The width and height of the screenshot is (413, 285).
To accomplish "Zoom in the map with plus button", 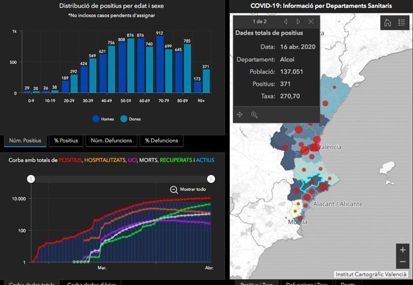I will [402, 250].
